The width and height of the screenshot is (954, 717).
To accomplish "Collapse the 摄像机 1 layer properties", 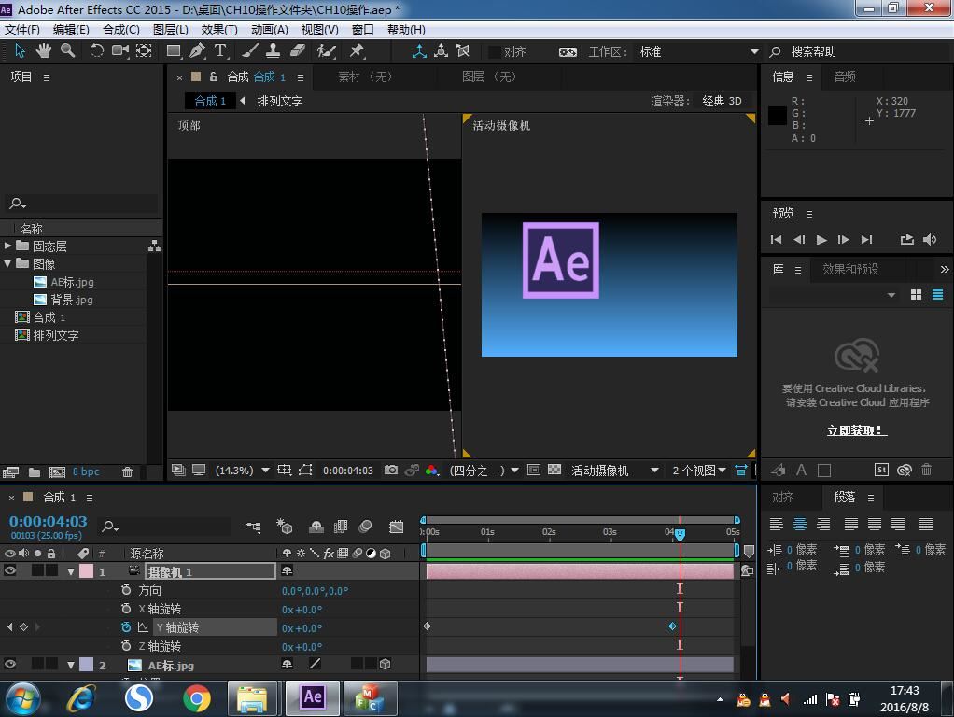I will pyautogui.click(x=71, y=571).
